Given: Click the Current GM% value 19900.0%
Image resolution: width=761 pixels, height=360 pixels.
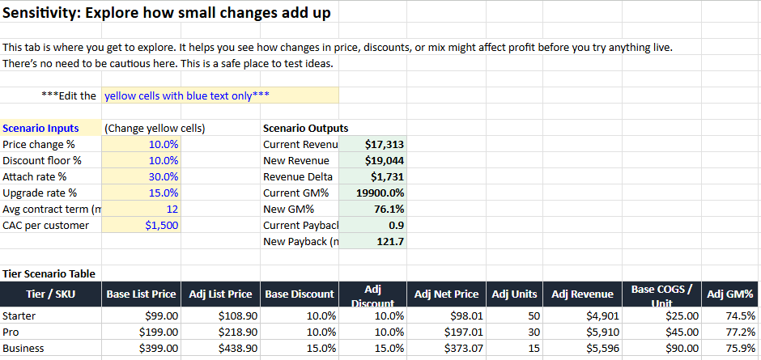Looking at the screenshot, I should (373, 193).
